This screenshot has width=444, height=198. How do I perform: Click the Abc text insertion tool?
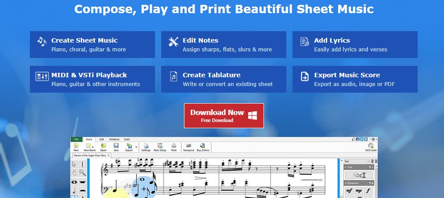(x=359, y=175)
